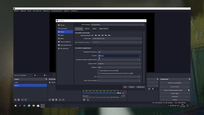The height and width of the screenshot is (115, 204).
Task: Move the scene down in the Scenes panel
Action: 25,100
